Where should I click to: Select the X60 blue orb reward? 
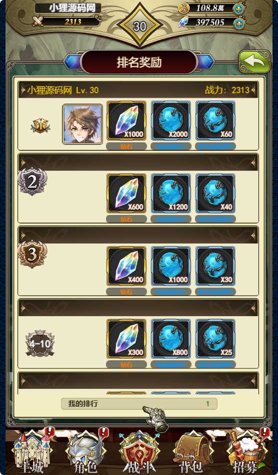(x=215, y=121)
